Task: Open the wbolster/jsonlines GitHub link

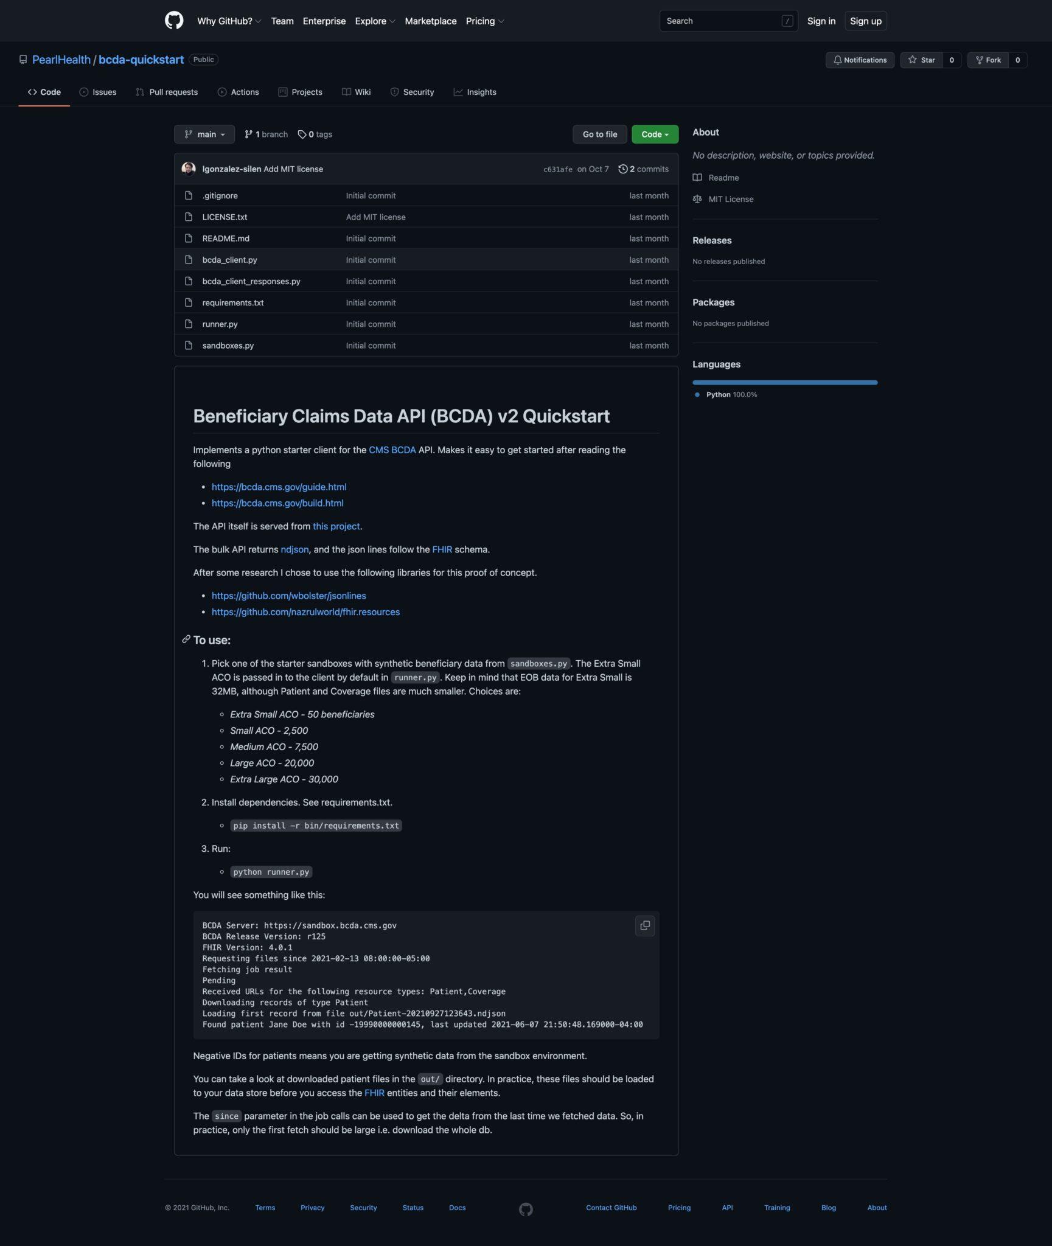Action: click(x=289, y=596)
